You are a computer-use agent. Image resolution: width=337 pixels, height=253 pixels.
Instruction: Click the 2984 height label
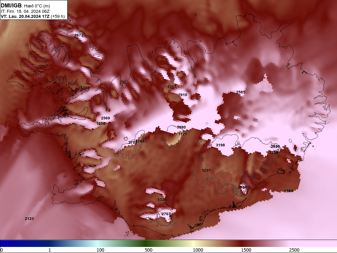(x=242, y=187)
